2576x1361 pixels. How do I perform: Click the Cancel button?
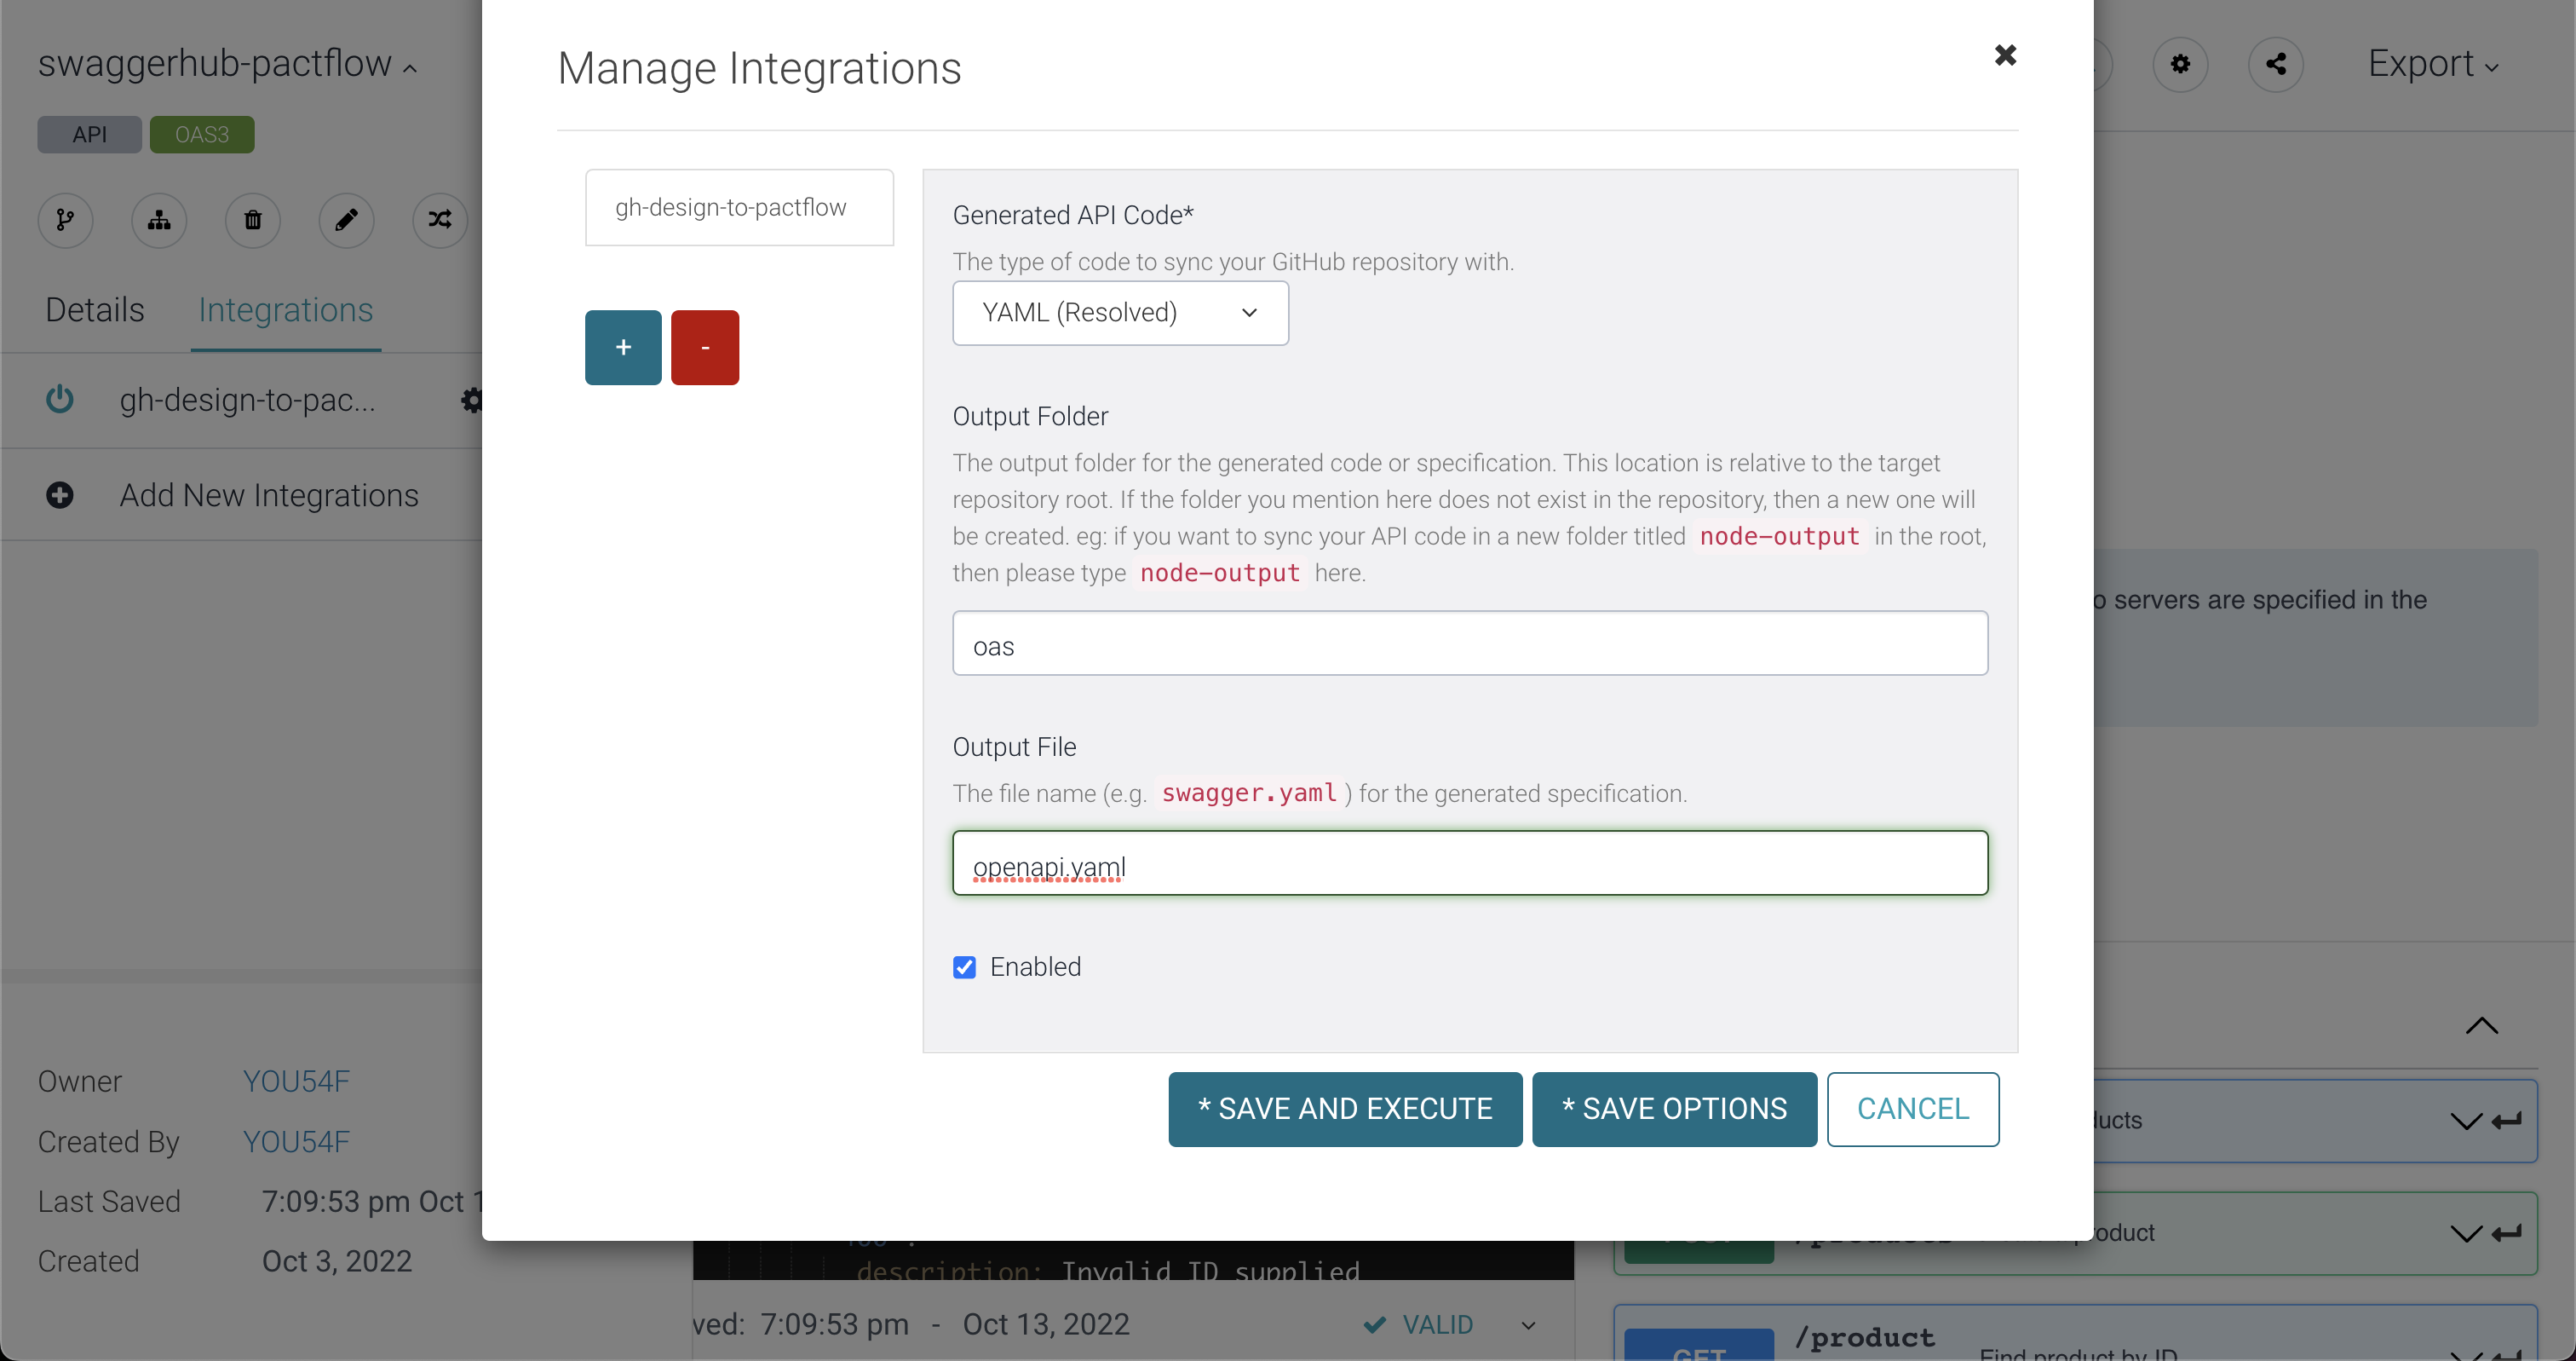pos(1912,1109)
